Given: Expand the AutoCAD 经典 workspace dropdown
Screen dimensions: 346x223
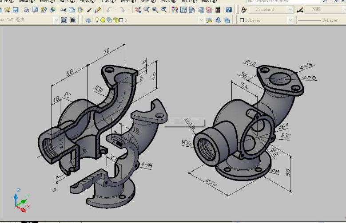Looking at the screenshot, I should (56, 20).
